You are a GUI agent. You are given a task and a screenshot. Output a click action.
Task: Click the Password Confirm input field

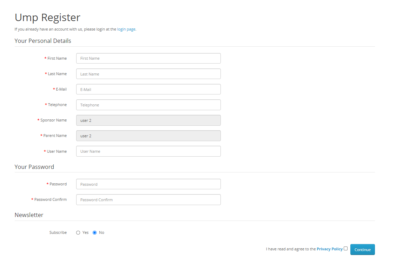[148, 199]
